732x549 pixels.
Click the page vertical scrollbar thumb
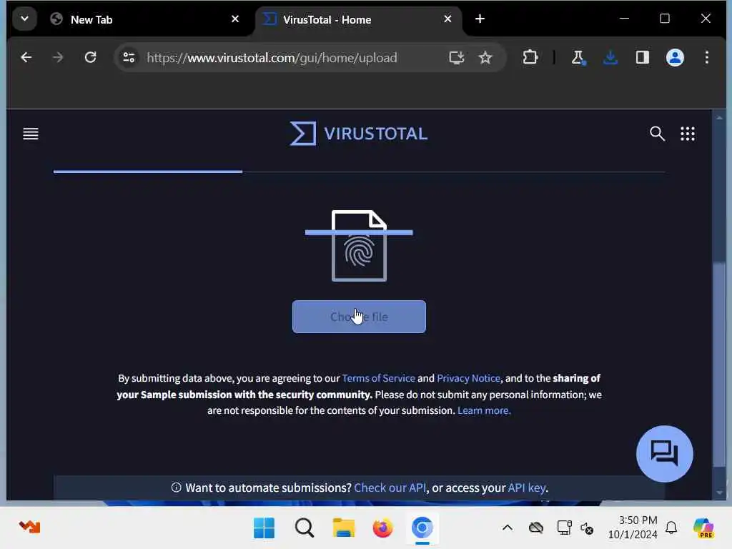719,365
